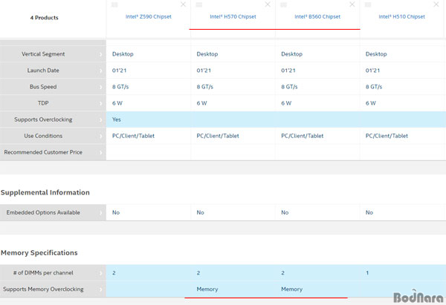Click the drag handle icon above Z590 Chipset

114,4
